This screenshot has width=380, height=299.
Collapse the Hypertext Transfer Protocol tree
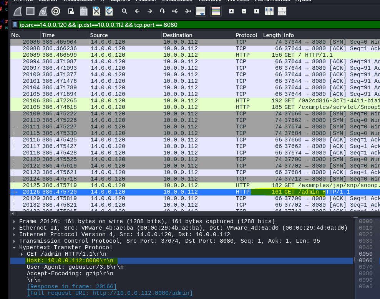(x=15, y=248)
